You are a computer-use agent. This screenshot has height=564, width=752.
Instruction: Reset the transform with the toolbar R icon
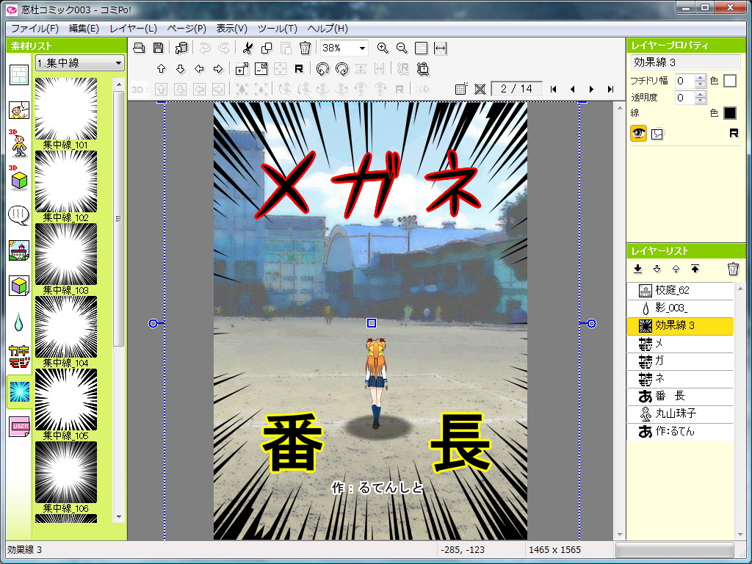pyautogui.click(x=299, y=69)
